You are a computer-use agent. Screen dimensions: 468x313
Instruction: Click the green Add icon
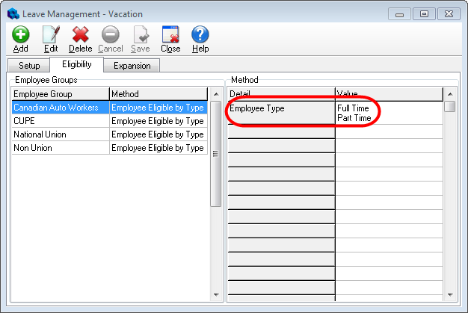20,34
